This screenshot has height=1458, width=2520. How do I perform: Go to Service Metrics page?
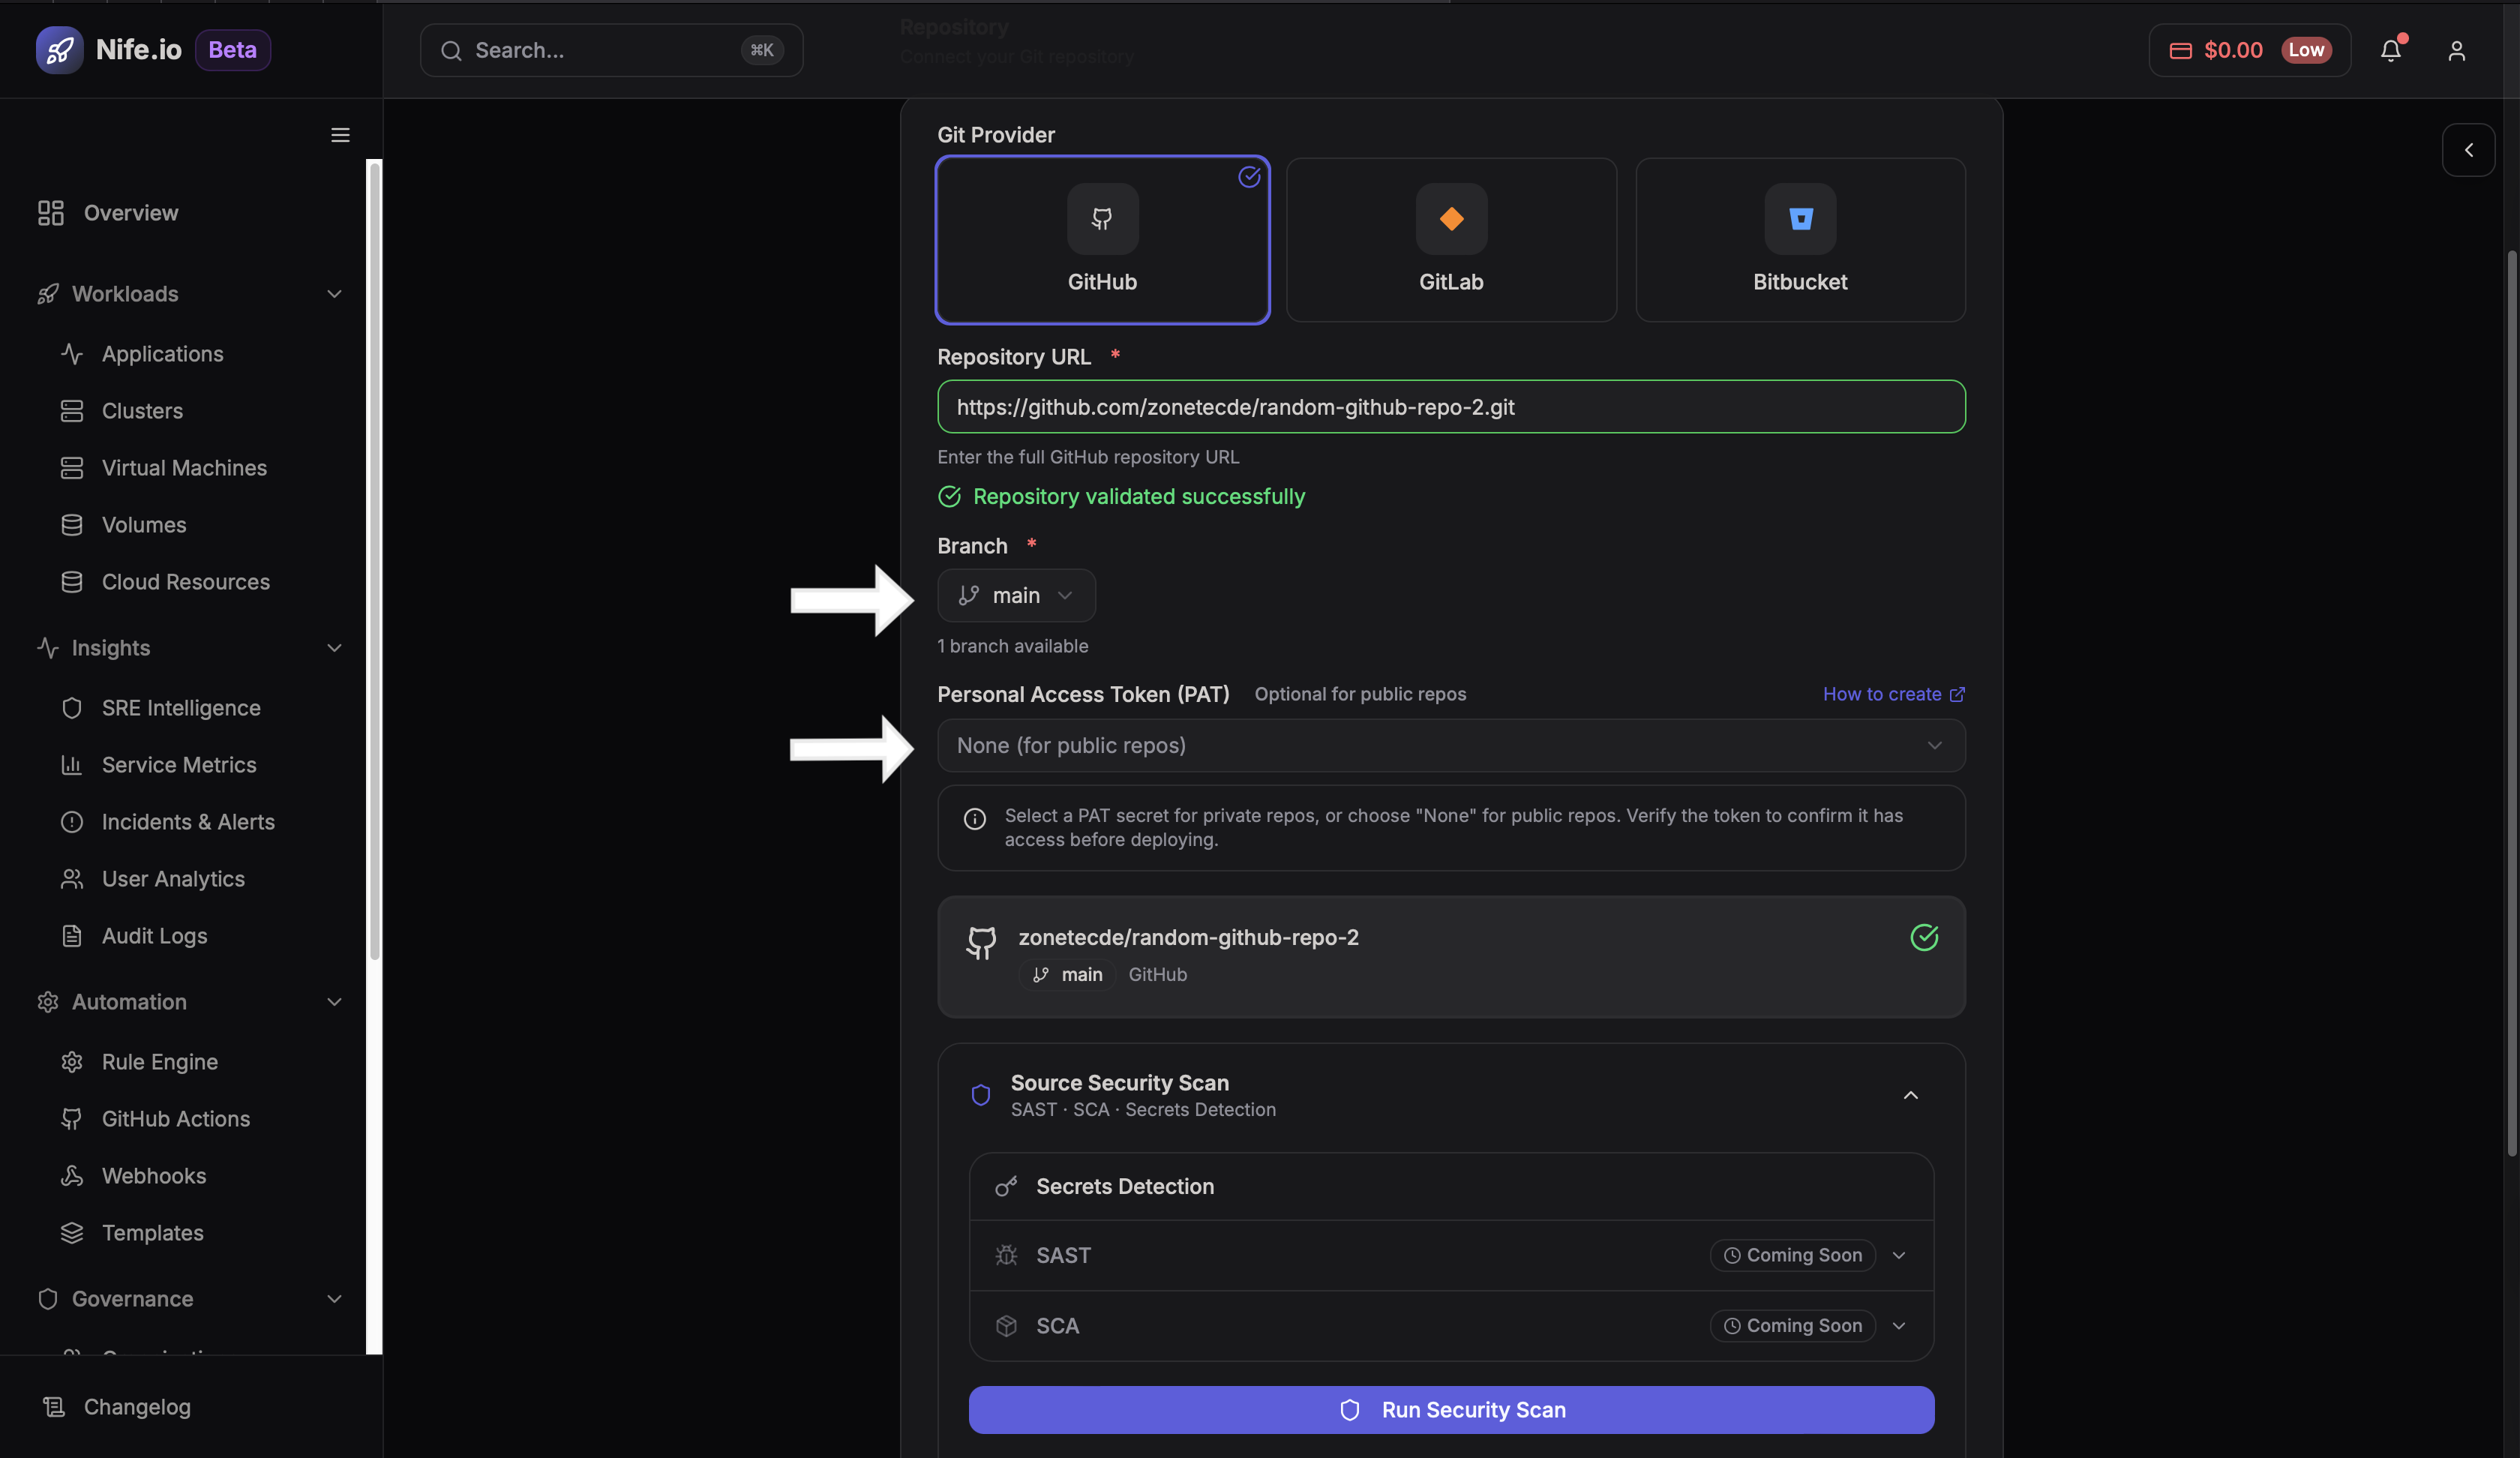coord(179,765)
